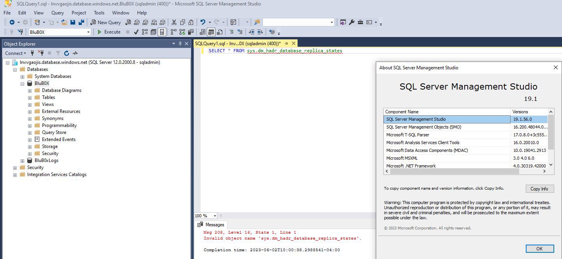Toggle Include Live Query Statistics

182,32
